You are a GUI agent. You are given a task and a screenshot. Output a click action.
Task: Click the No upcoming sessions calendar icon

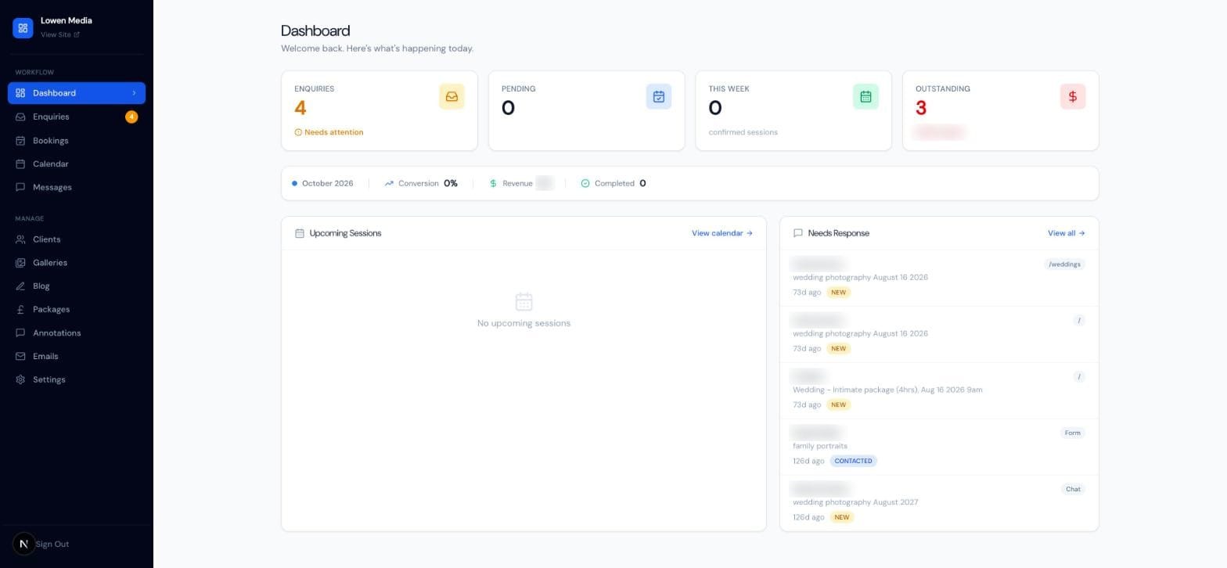pyautogui.click(x=524, y=301)
